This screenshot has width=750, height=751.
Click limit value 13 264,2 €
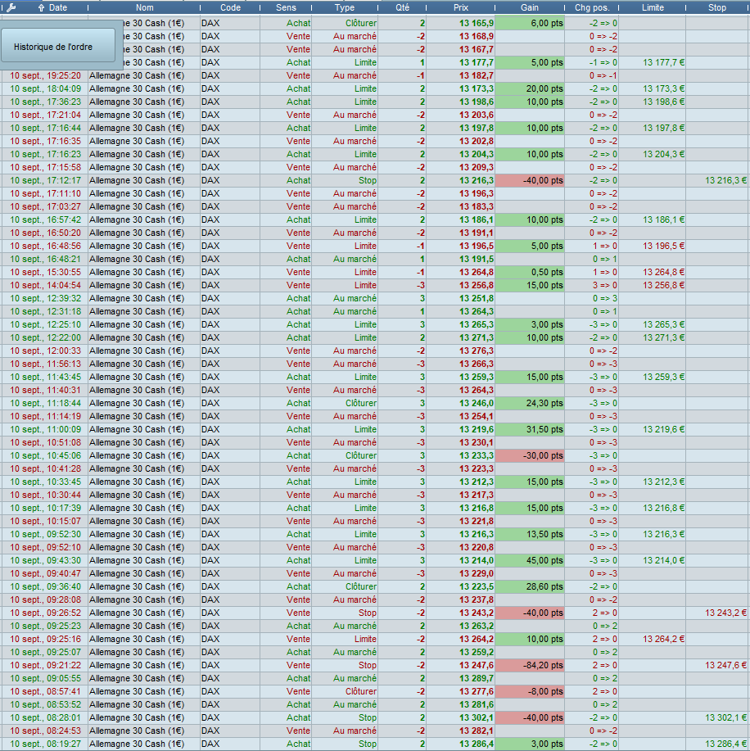click(663, 639)
